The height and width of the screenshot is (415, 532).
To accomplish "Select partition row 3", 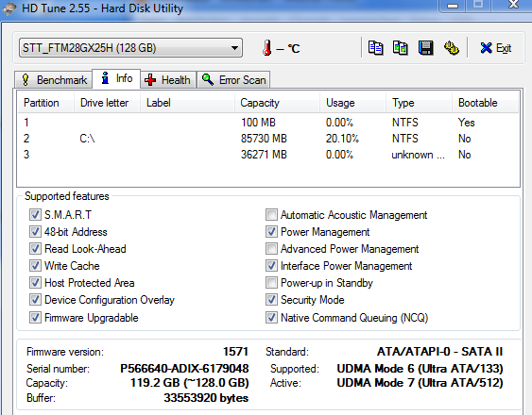I will 268,155.
